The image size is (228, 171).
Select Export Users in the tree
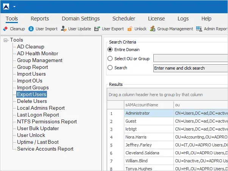click(31, 94)
